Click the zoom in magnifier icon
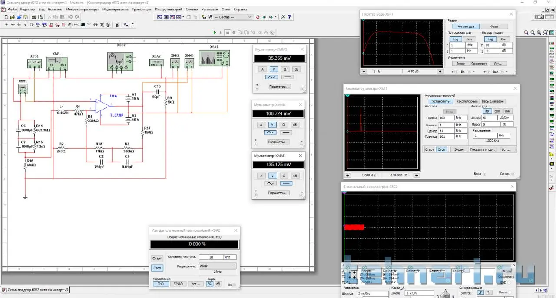556x298 pixels. 526,32
